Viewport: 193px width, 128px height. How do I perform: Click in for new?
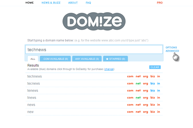tap(158, 112)
